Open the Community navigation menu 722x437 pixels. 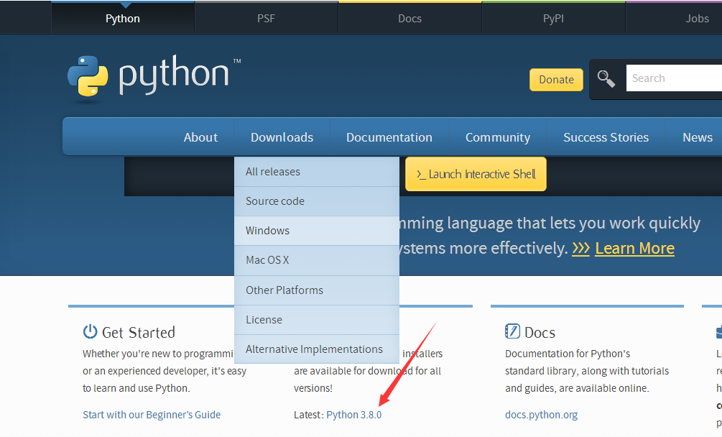[x=498, y=137]
